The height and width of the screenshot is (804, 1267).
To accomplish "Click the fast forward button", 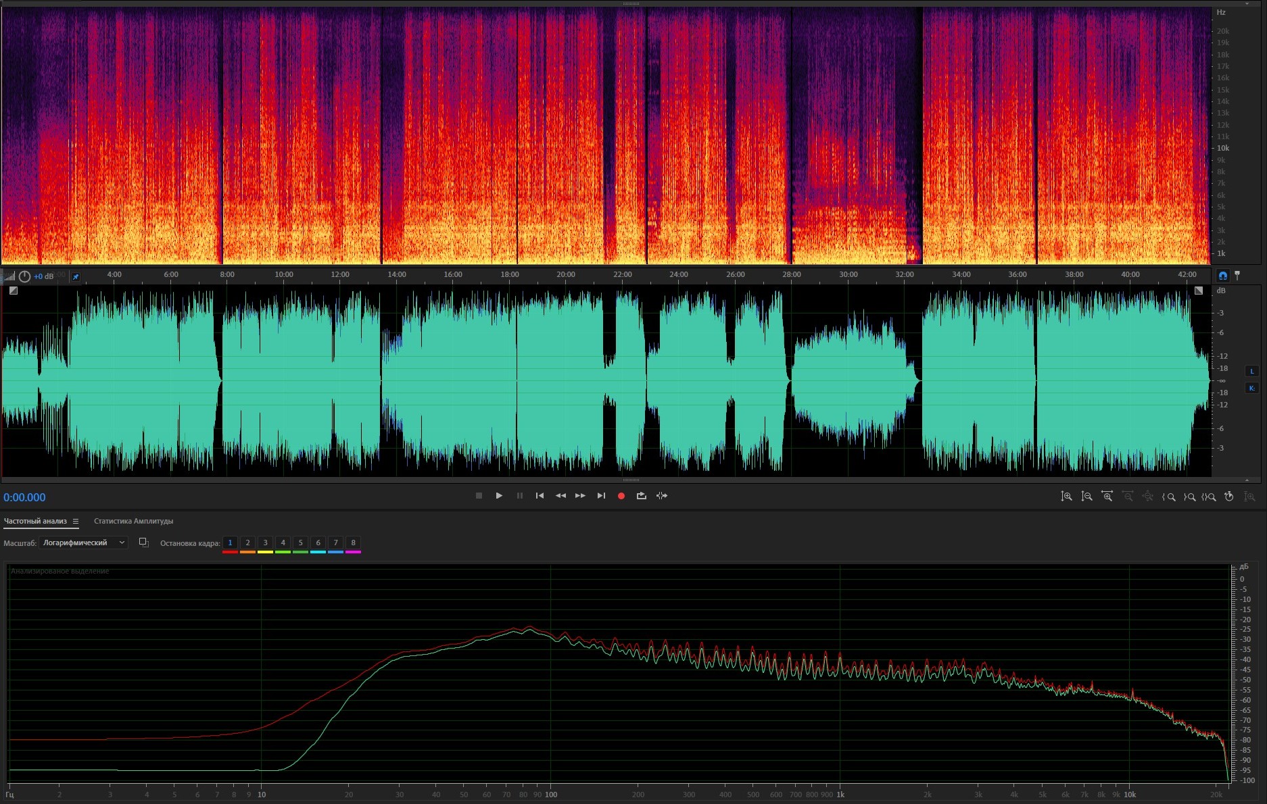I will pyautogui.click(x=580, y=496).
